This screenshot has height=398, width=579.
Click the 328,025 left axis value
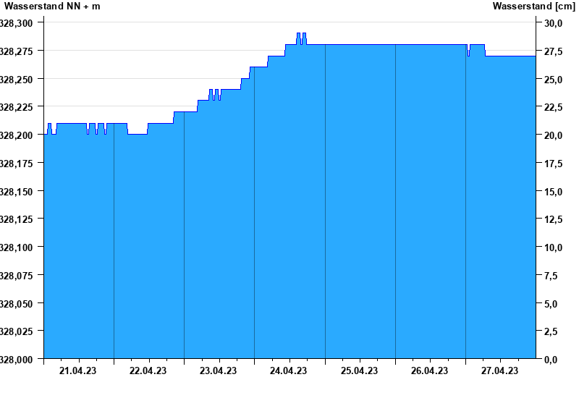pyautogui.click(x=16, y=331)
